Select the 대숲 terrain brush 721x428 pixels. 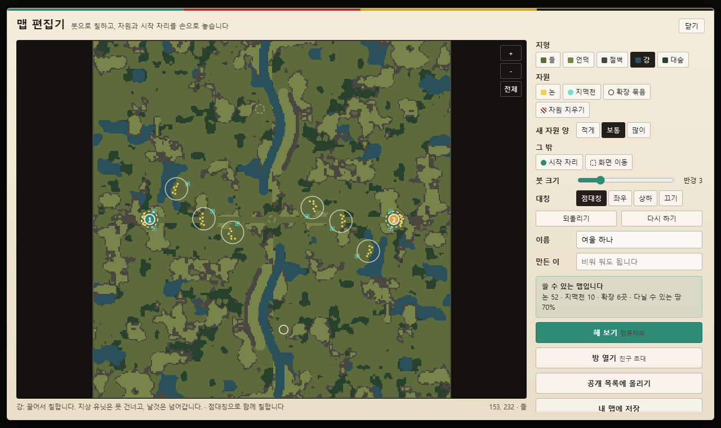click(x=673, y=60)
